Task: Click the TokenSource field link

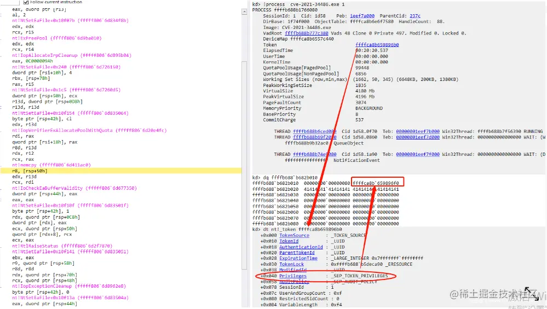Action: (x=294, y=235)
